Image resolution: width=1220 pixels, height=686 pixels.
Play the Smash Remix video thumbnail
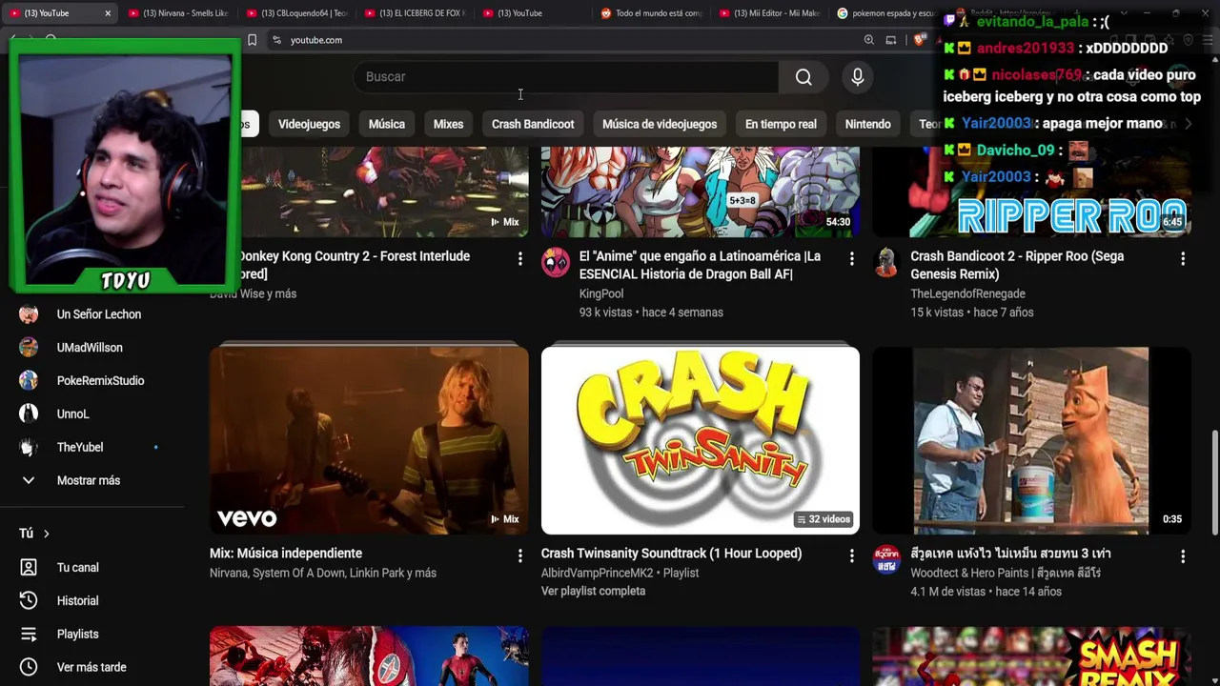[x=1031, y=656]
